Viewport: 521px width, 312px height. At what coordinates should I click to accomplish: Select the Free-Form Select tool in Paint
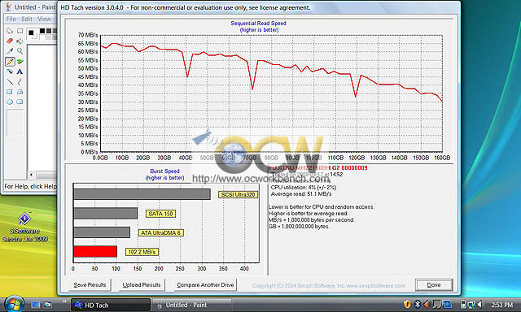[10, 31]
